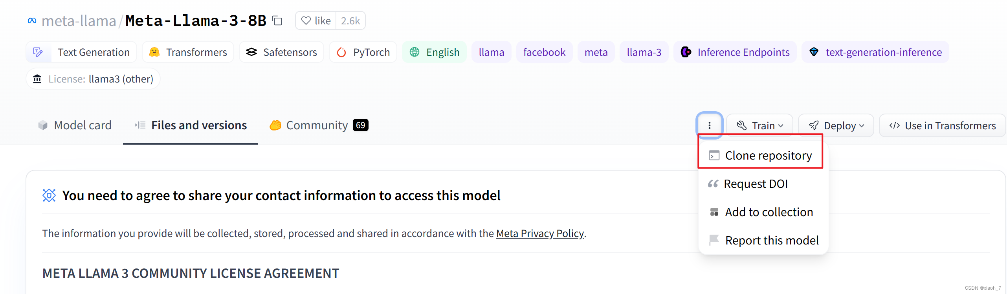Open the Use in Transformers button
Image resolution: width=1007 pixels, height=294 pixels.
pyautogui.click(x=942, y=125)
